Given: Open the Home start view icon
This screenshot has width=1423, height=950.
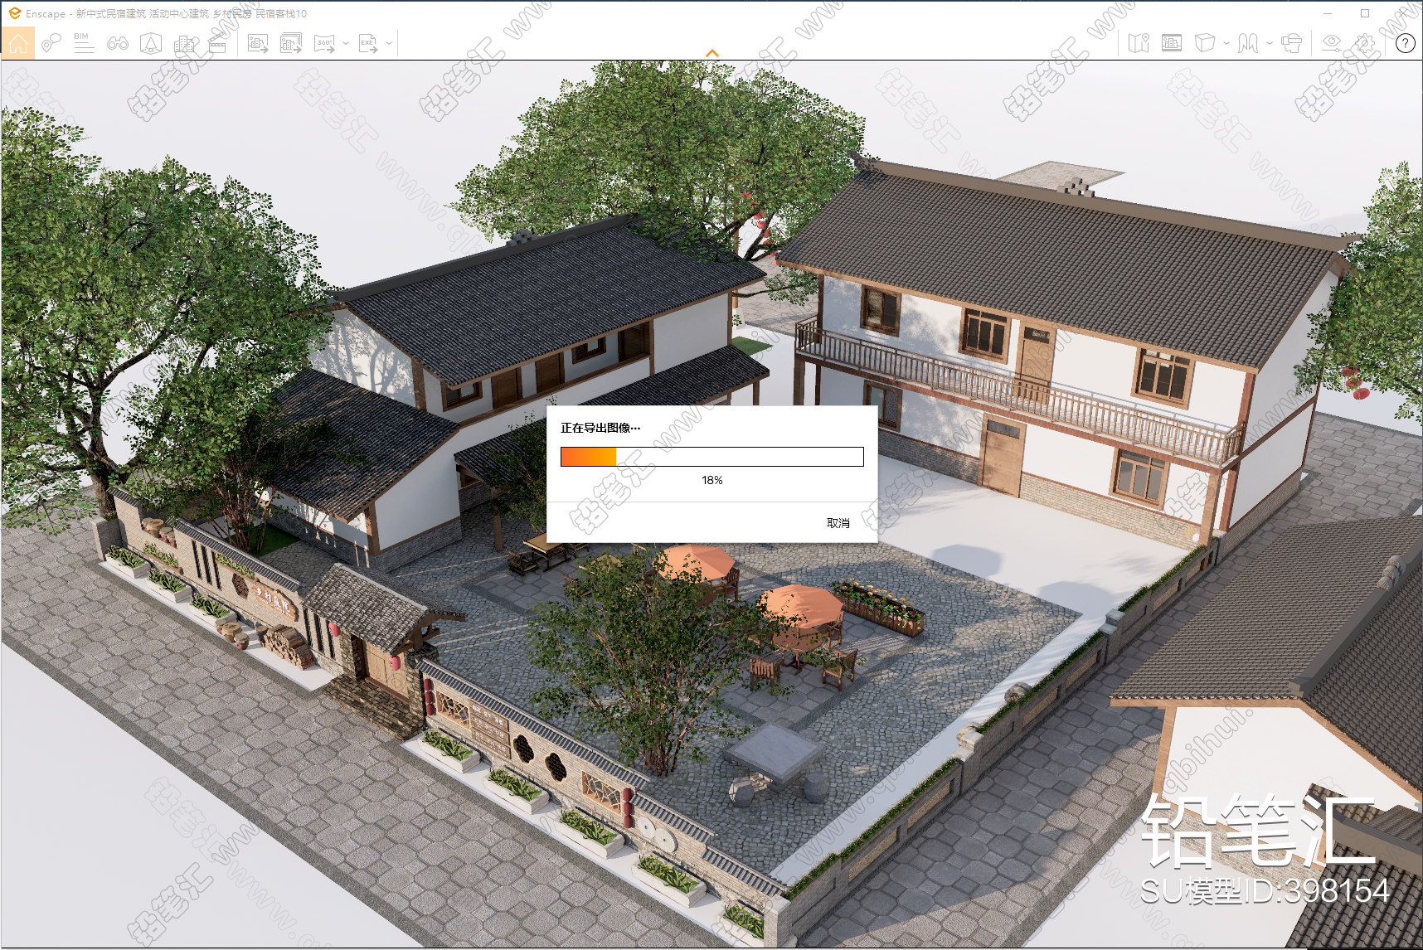Looking at the screenshot, I should (x=18, y=43).
